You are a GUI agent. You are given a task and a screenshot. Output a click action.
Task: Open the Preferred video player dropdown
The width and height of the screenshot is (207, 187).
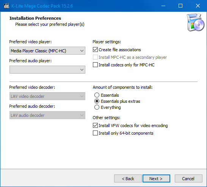pos(47,51)
